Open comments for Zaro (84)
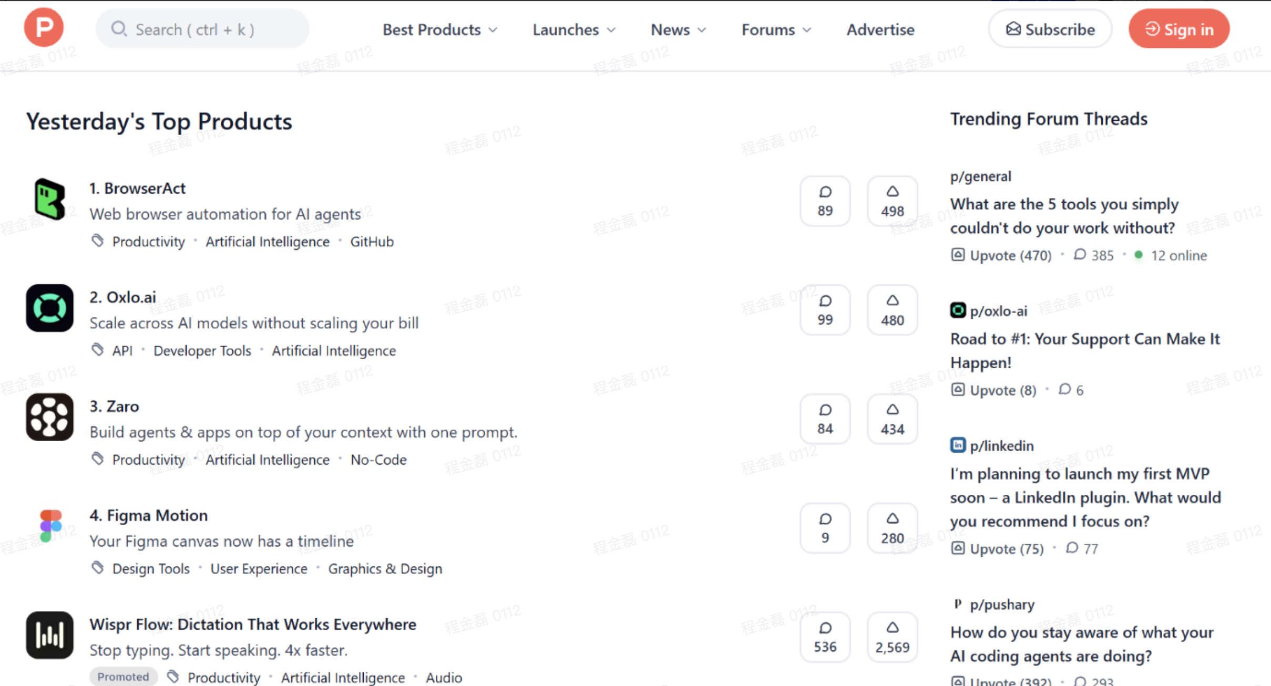The width and height of the screenshot is (1271, 686). tap(825, 419)
